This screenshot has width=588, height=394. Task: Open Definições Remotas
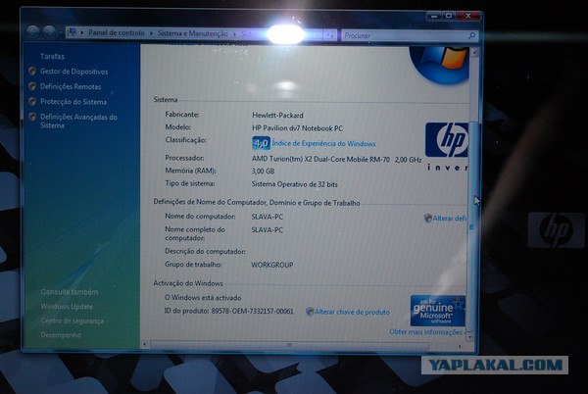pyautogui.click(x=71, y=86)
